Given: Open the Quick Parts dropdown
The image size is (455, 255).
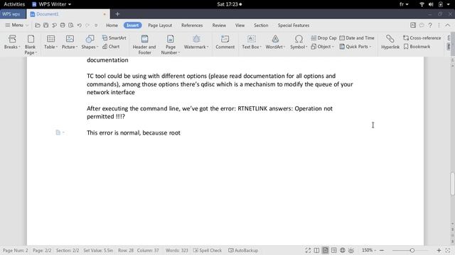Looking at the screenshot, I should tap(355, 47).
